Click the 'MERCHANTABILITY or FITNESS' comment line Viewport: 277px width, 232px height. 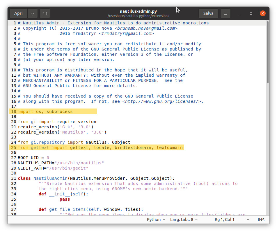click(x=100, y=80)
